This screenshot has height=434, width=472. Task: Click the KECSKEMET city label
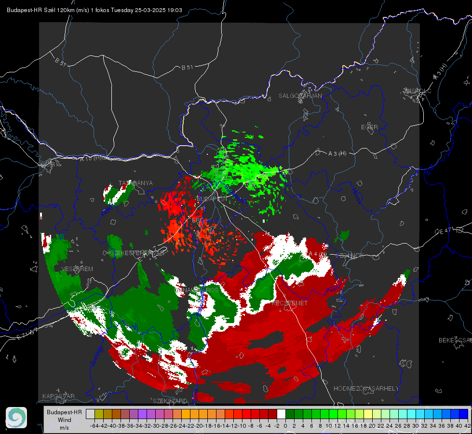tap(290, 303)
